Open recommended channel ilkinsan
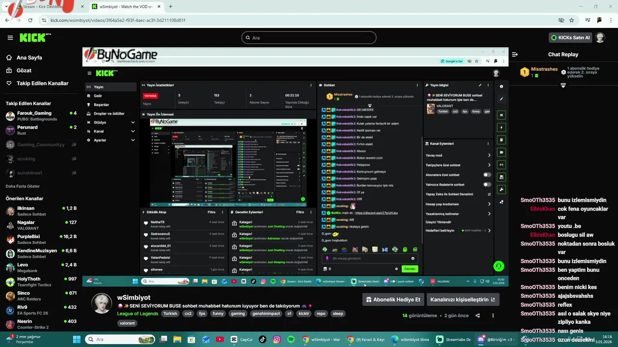This screenshot has width=618, height=347. [41, 211]
